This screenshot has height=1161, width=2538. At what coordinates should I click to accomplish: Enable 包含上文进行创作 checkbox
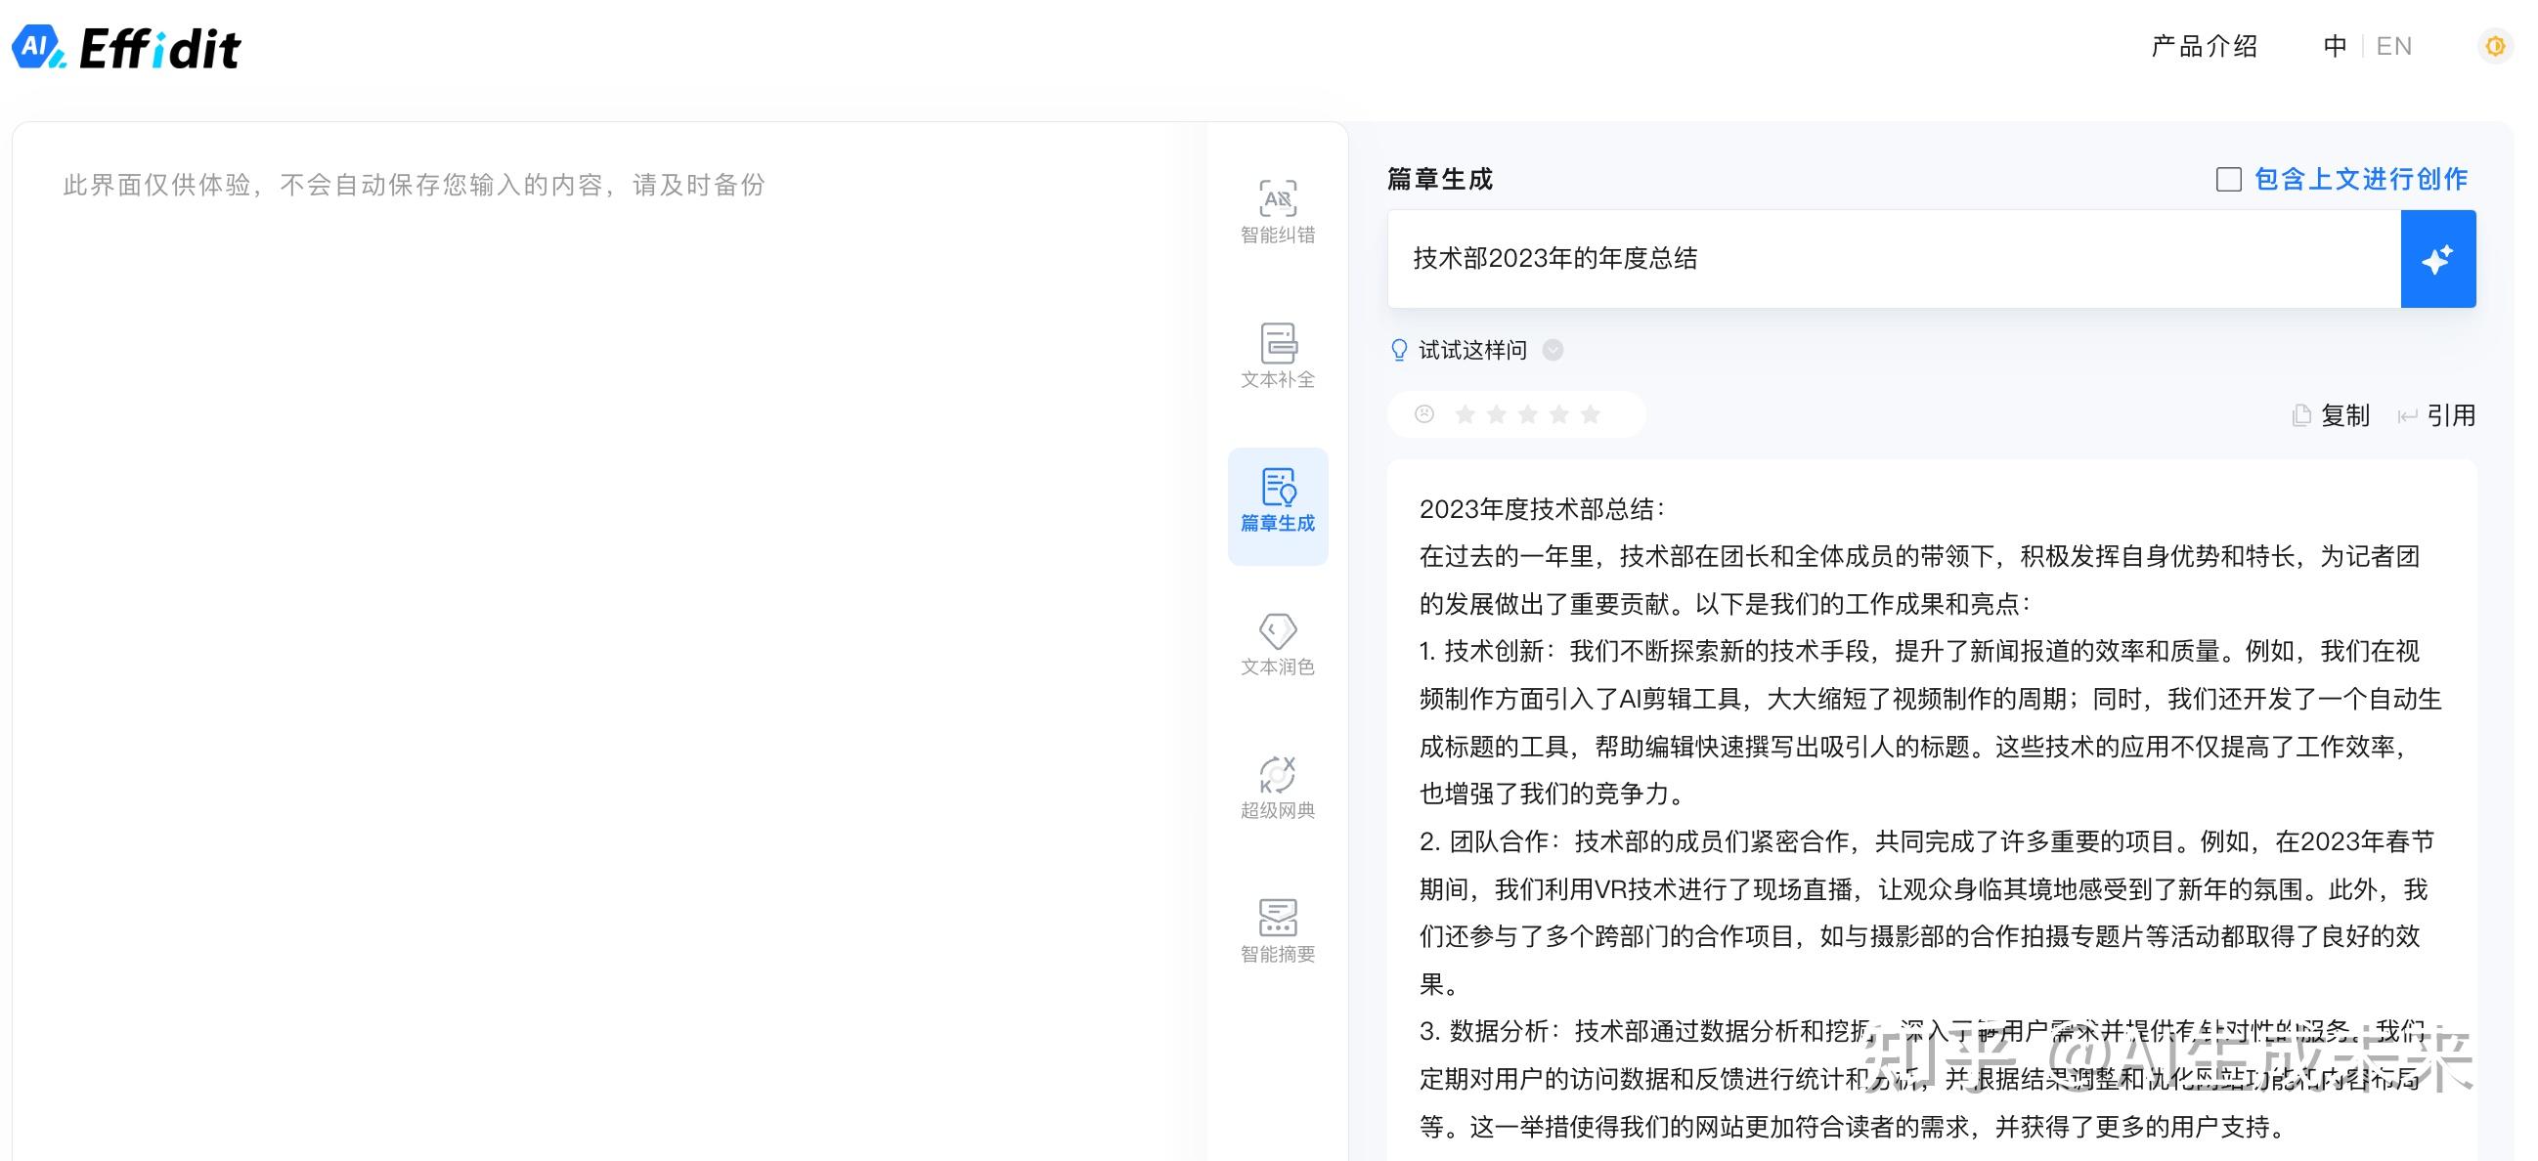2228,179
